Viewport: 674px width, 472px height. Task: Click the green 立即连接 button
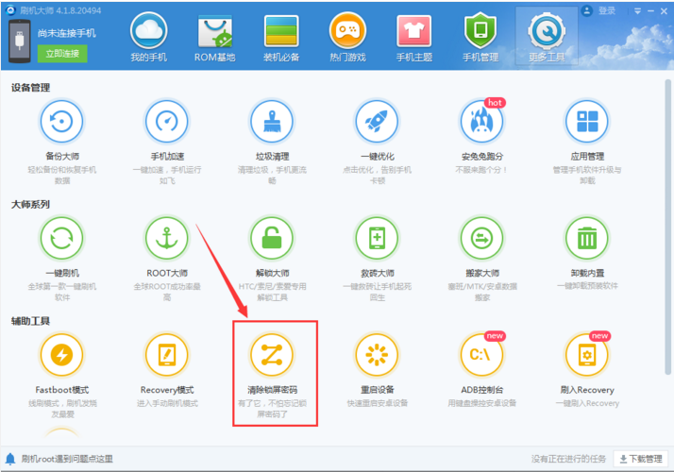click(x=62, y=54)
